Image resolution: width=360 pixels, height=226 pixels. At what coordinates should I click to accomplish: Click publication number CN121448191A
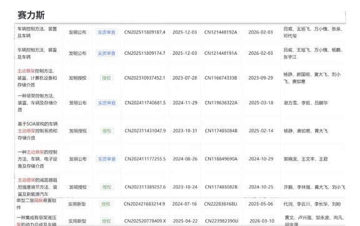[221, 53]
